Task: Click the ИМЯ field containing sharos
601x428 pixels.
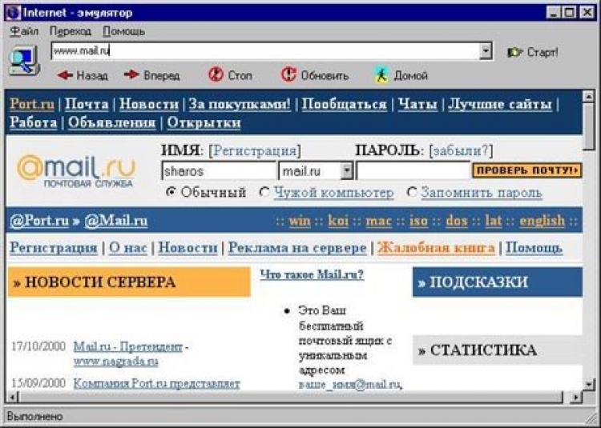Action: [x=219, y=170]
